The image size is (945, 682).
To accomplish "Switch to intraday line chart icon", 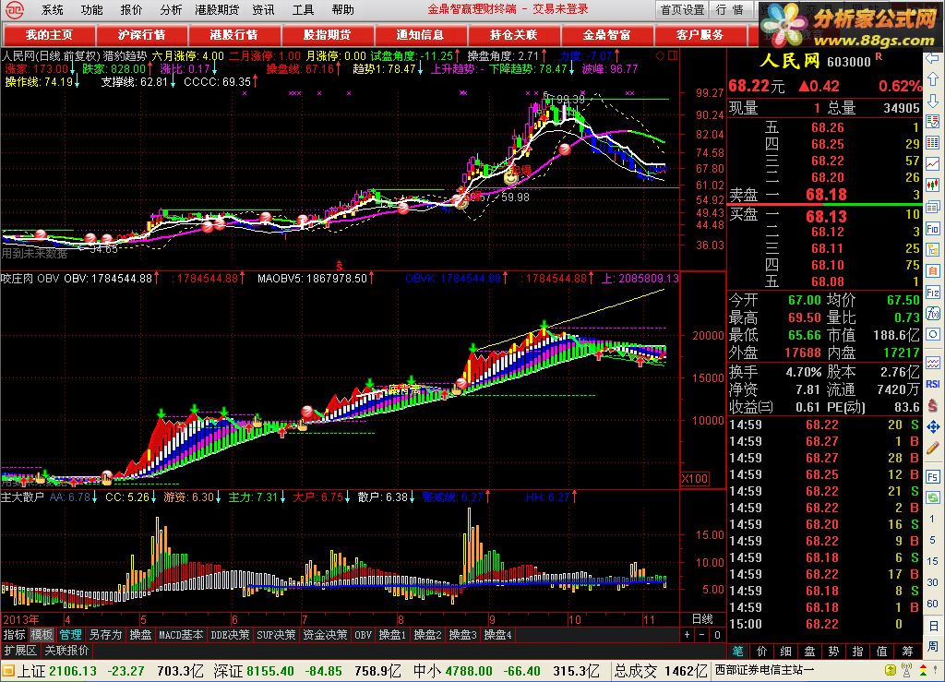I will coord(932,164).
